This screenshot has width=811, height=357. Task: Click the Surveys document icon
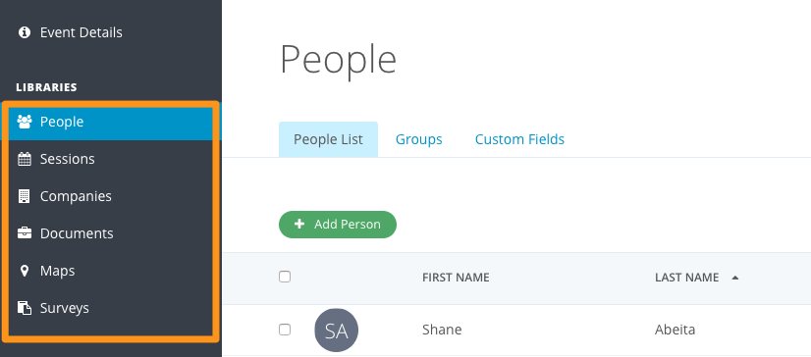tap(25, 308)
